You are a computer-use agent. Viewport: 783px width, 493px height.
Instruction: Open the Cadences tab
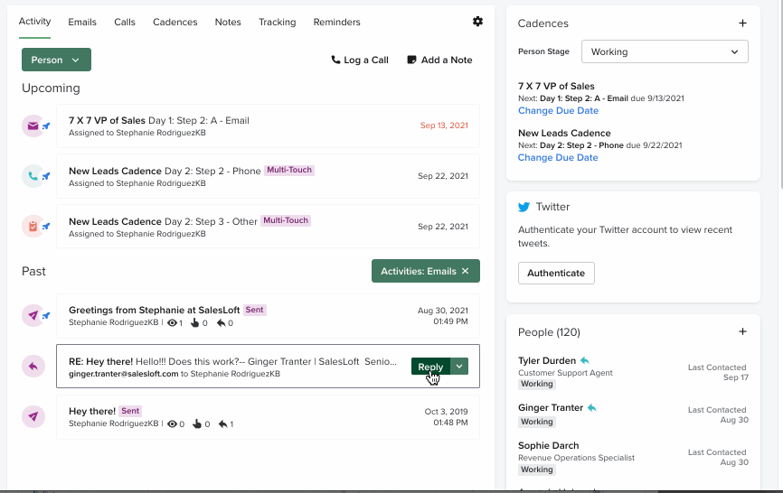[x=175, y=22]
